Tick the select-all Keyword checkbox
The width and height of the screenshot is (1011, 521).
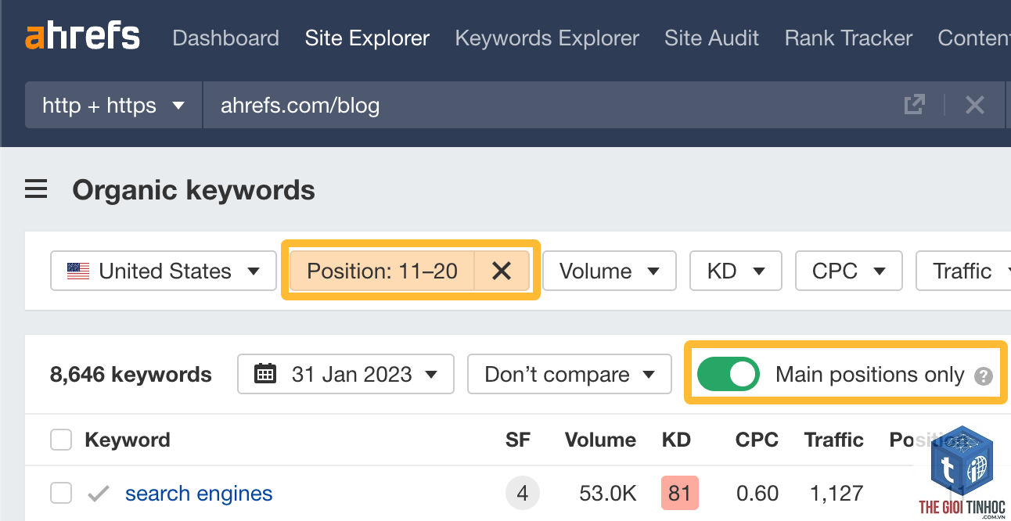coord(61,440)
